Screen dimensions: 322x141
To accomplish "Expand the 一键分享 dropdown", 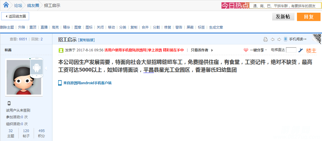I will point(266,50).
